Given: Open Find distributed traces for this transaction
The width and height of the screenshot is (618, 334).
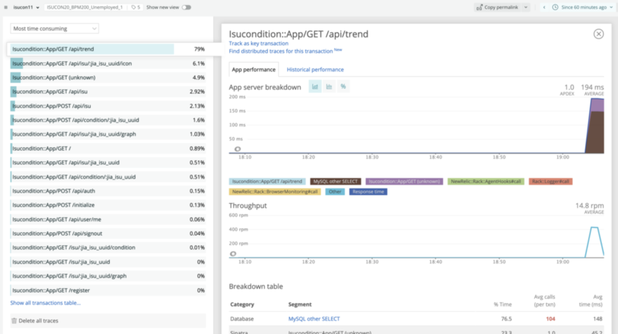Looking at the screenshot, I should pyautogui.click(x=281, y=51).
